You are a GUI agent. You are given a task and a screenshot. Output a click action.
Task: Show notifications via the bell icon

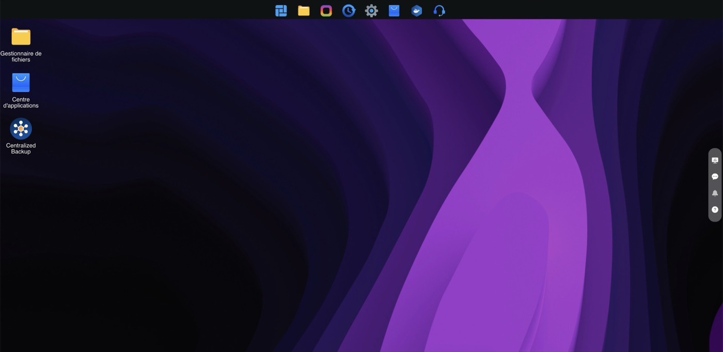(x=715, y=193)
